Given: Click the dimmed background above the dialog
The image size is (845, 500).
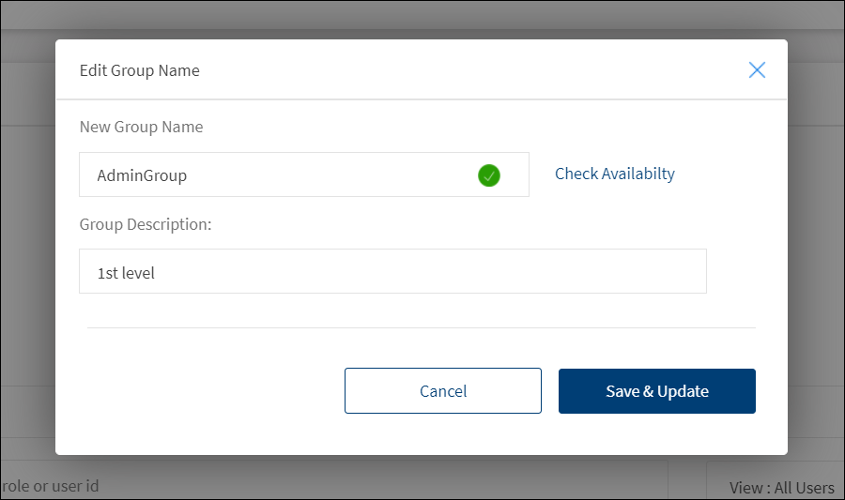Looking at the screenshot, I should 422,19.
